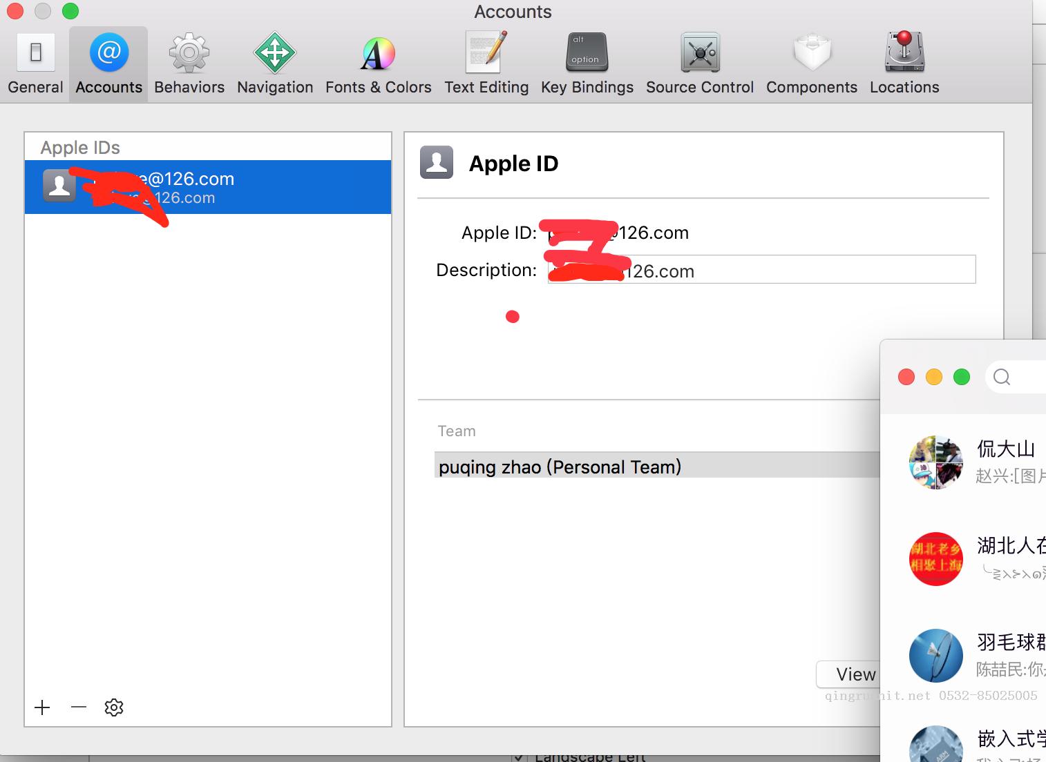
Task: Open Fonts & Colors preferences
Action: point(378,63)
